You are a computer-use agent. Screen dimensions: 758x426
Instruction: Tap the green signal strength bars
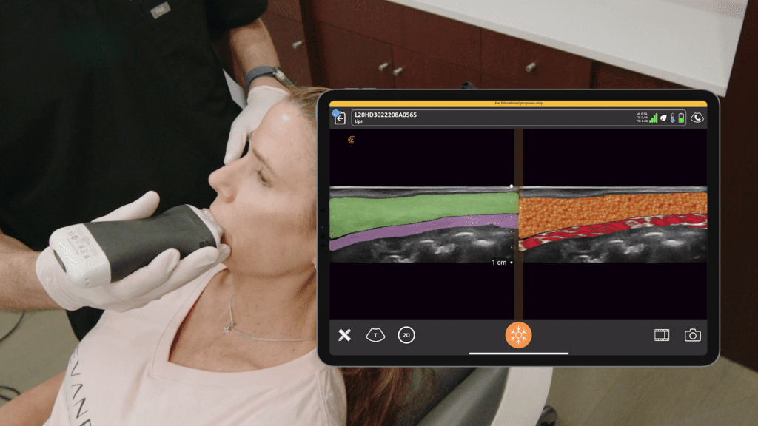tap(654, 118)
